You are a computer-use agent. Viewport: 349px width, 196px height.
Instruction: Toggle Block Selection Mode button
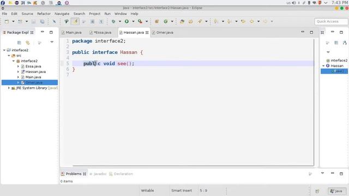point(92,21)
